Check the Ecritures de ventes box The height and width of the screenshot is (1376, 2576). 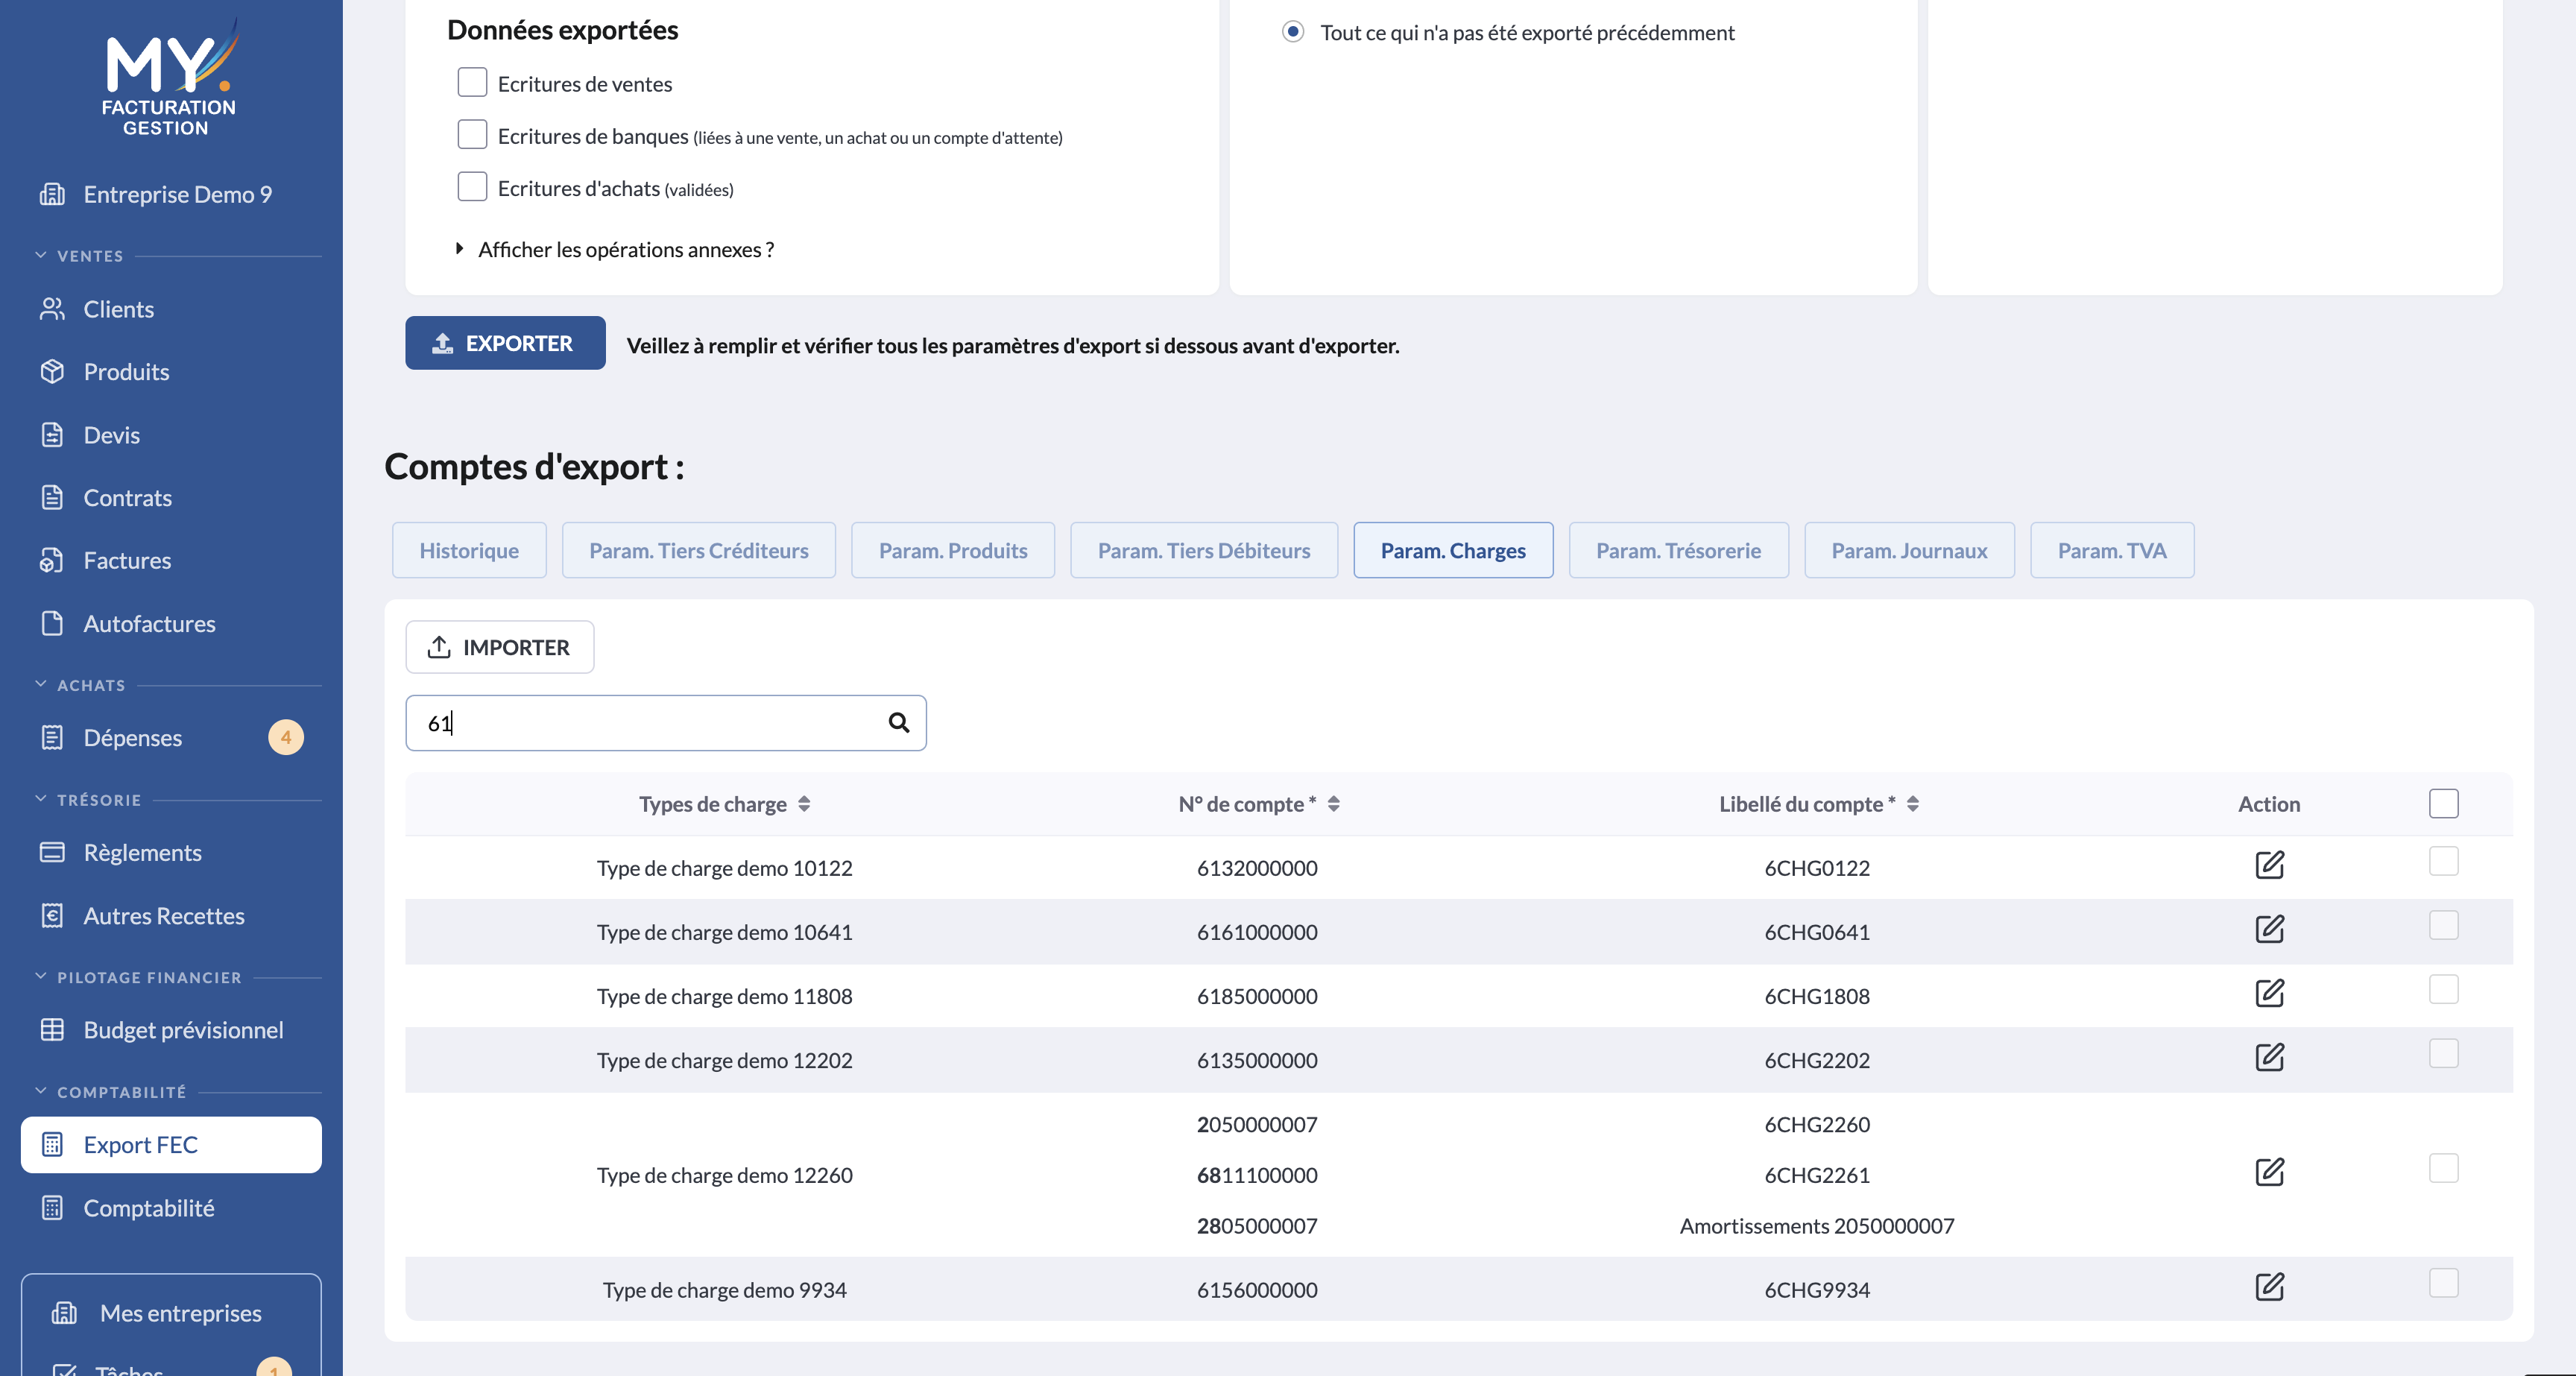coord(472,82)
